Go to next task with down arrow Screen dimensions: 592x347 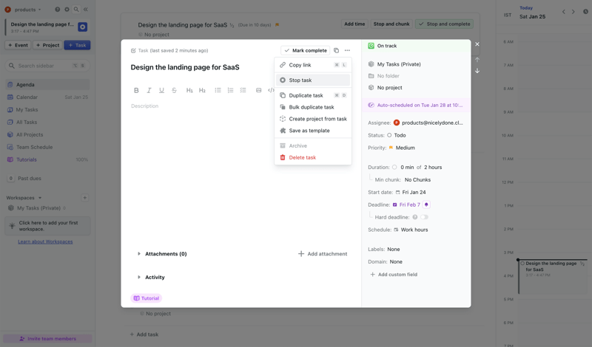click(477, 71)
